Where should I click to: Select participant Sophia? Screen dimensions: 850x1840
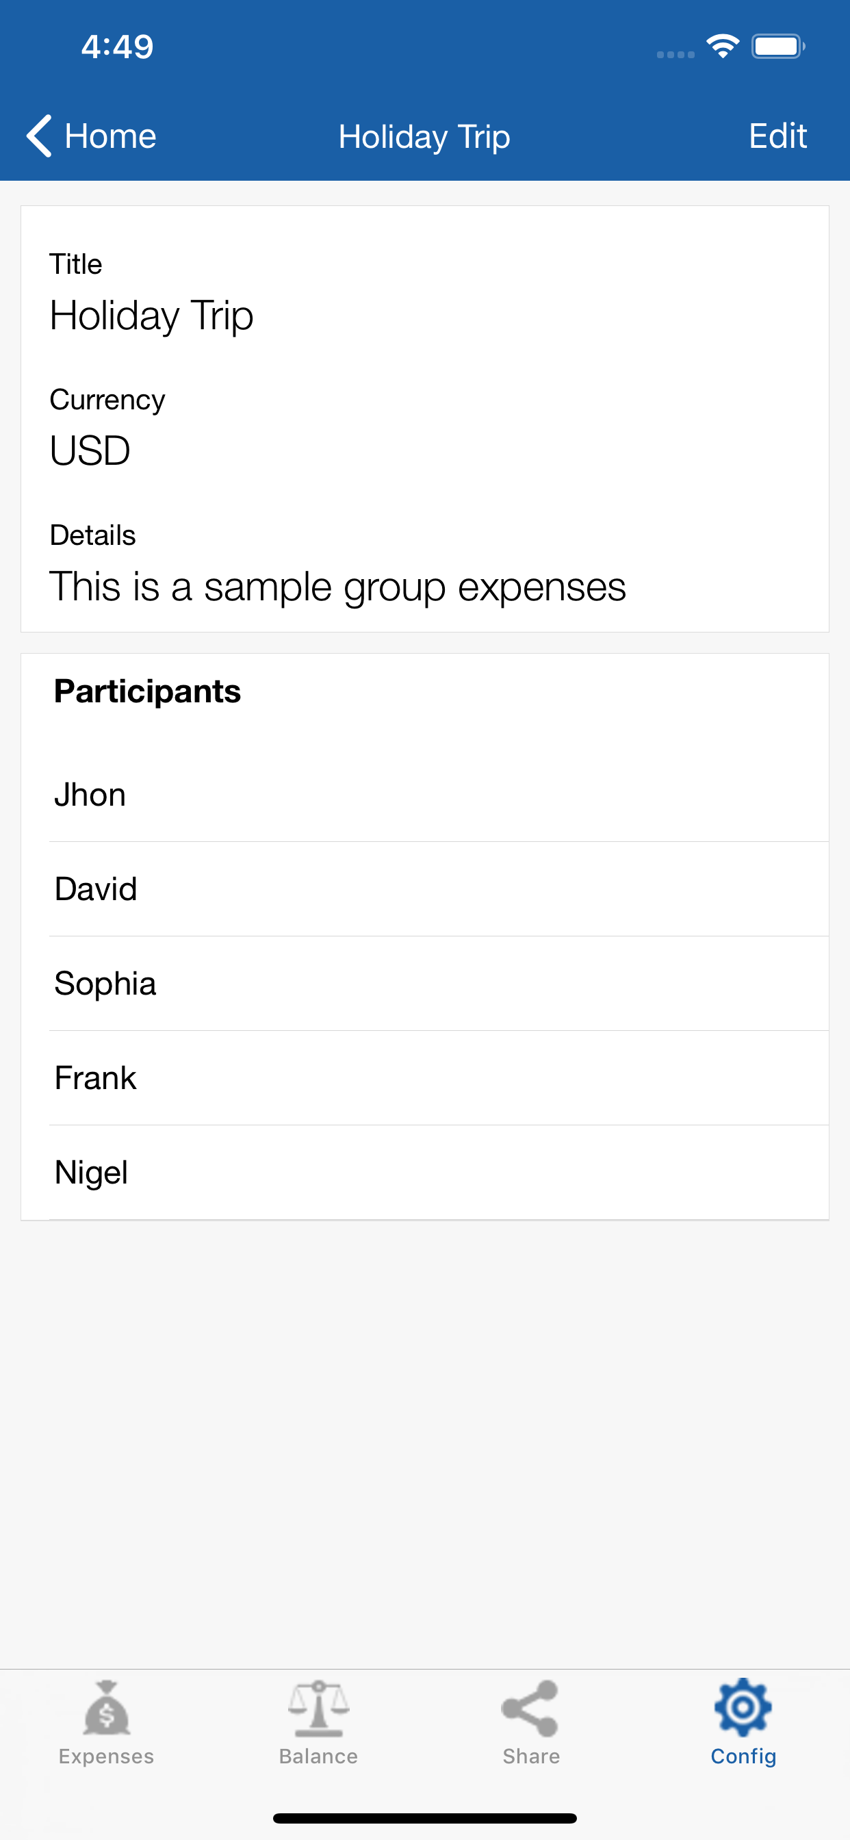pyautogui.click(x=105, y=984)
